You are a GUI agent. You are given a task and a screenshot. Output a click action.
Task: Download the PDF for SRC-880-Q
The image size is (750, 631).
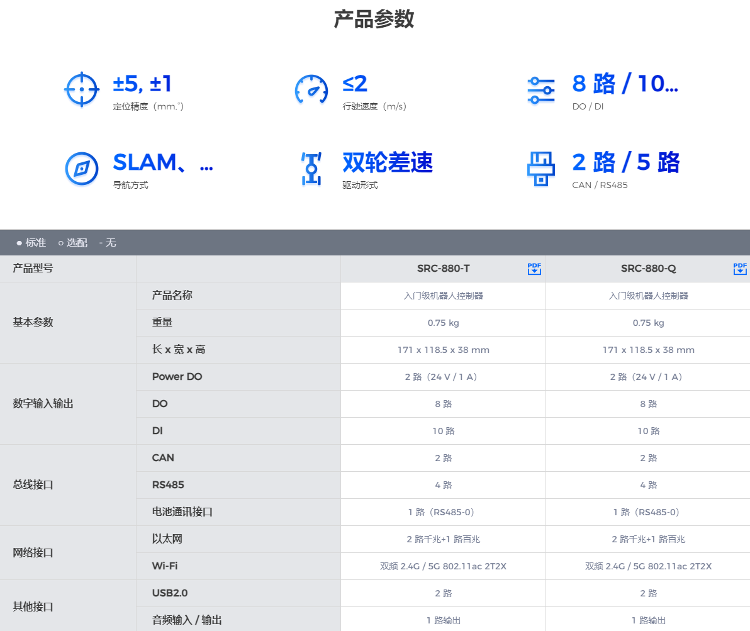[x=740, y=269]
